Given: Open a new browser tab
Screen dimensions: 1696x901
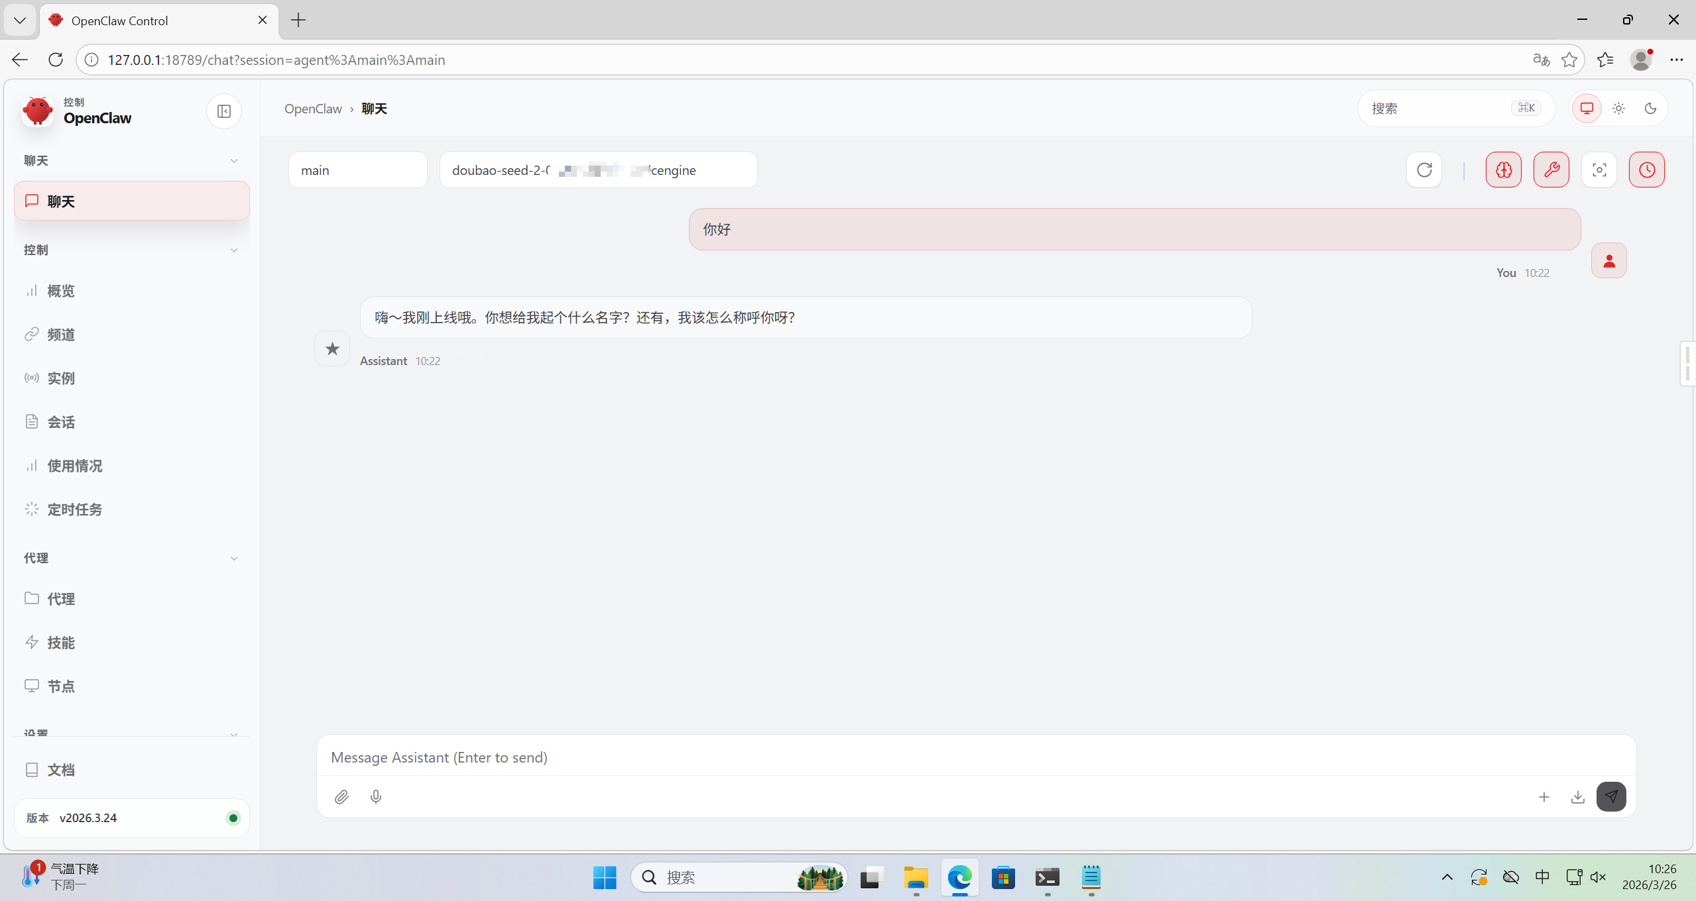Looking at the screenshot, I should 298,20.
